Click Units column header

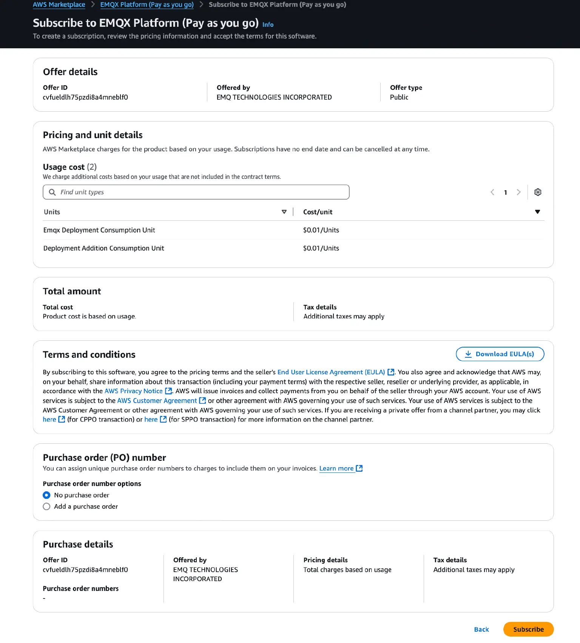(52, 212)
